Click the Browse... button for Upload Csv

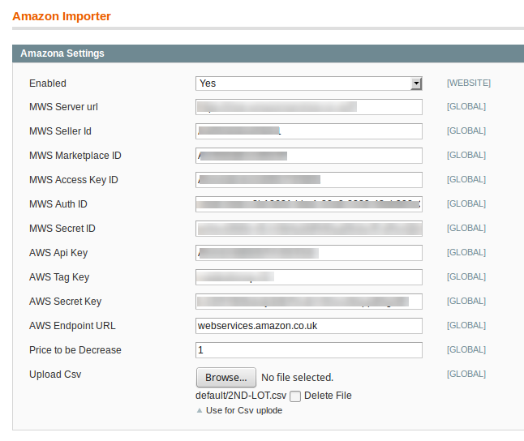[x=226, y=378]
